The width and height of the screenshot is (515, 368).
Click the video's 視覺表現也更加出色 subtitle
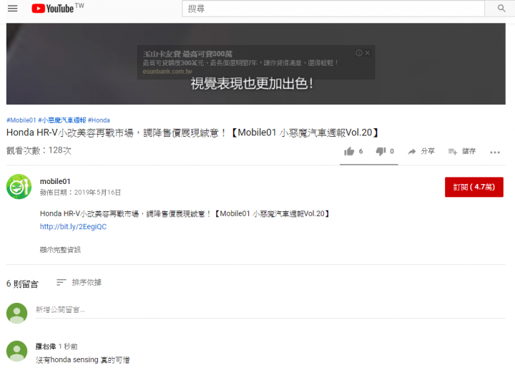point(252,84)
